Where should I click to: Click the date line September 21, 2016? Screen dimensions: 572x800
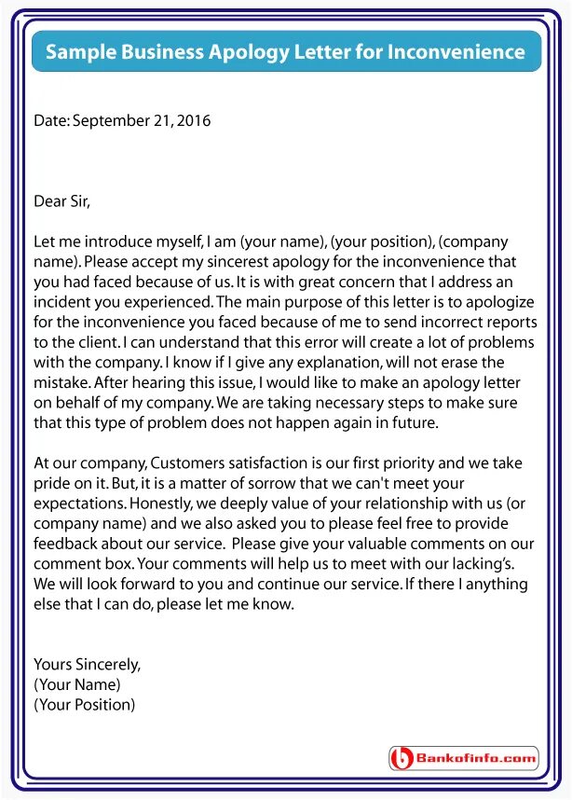[122, 121]
